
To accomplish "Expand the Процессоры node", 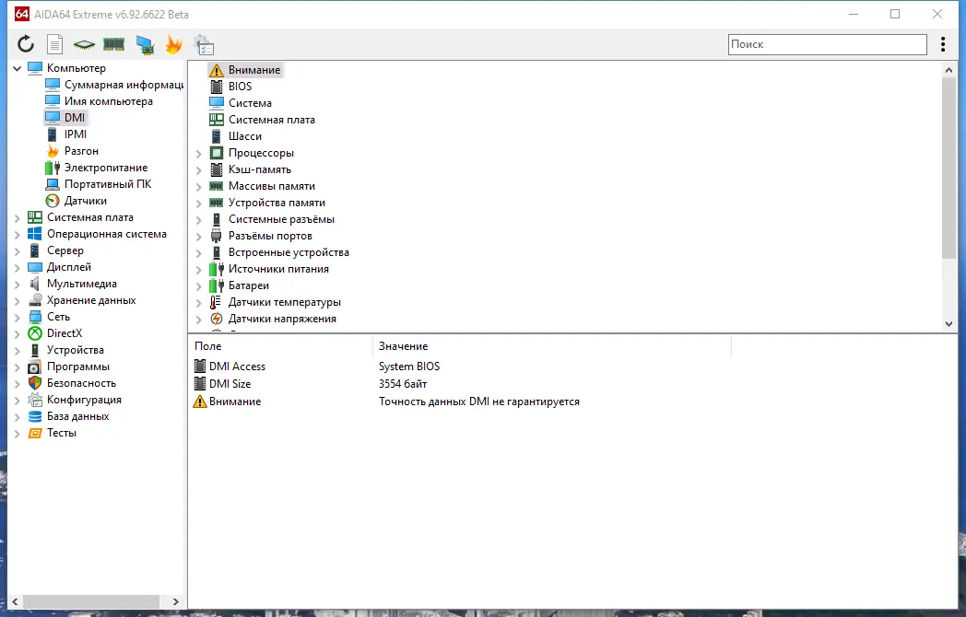I will (x=199, y=153).
